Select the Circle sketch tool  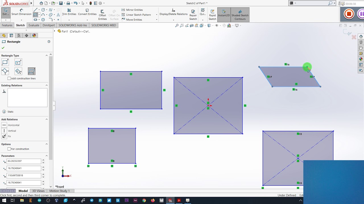43,10
